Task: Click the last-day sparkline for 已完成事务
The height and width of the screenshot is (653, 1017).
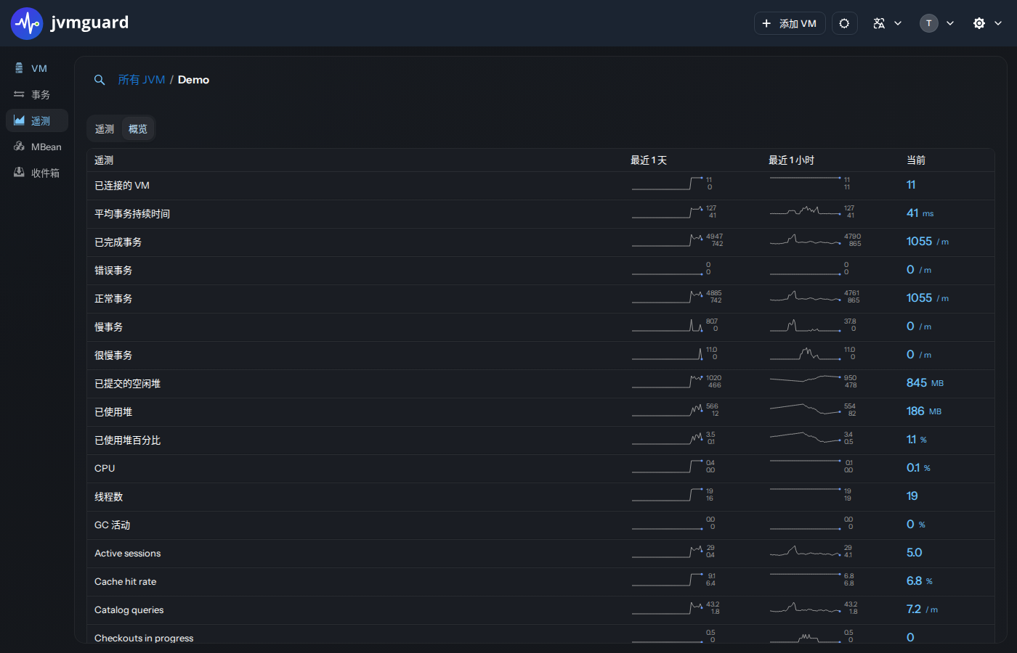Action: [668, 240]
